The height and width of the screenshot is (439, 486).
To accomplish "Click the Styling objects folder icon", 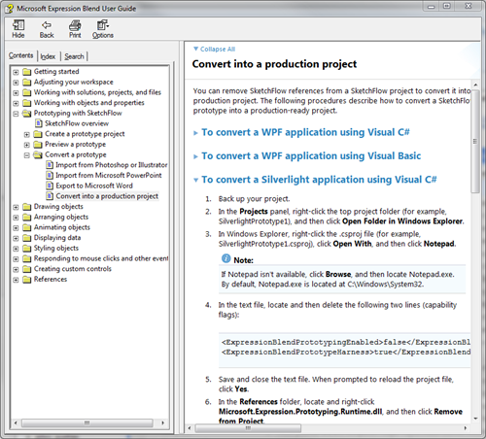I will click(x=27, y=248).
